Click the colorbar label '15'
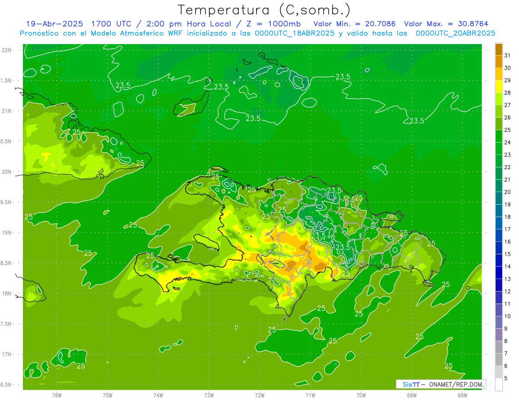The height and width of the screenshot is (401, 519). click(508, 254)
